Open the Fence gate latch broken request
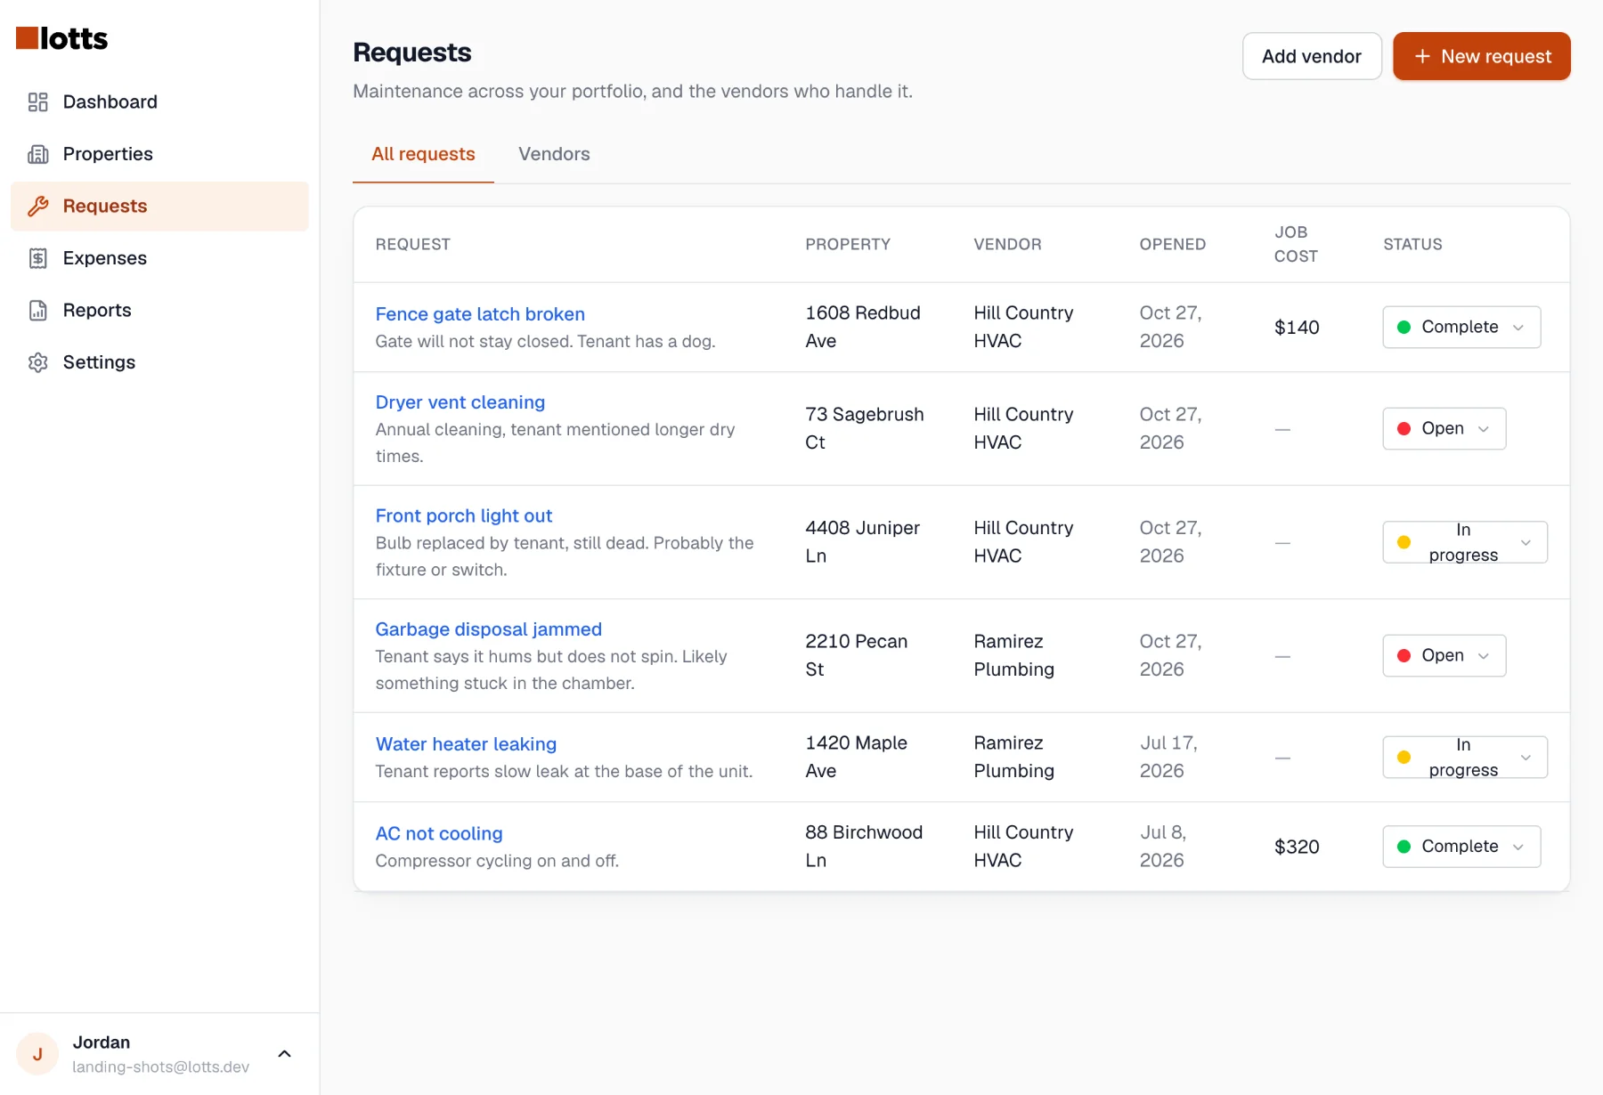 click(480, 314)
